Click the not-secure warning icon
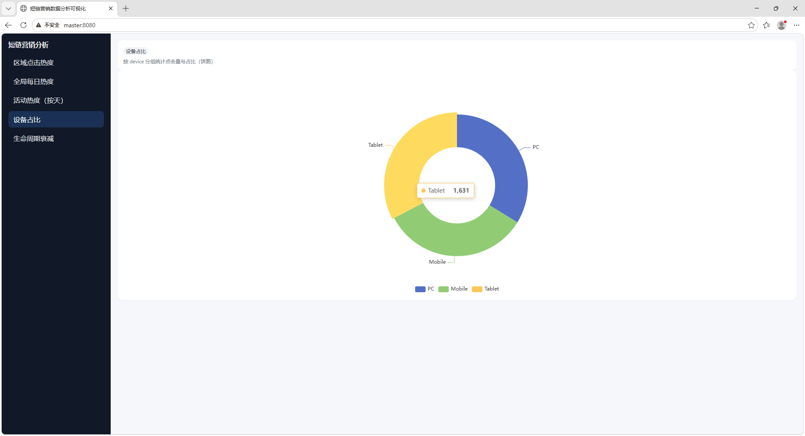This screenshot has width=805, height=436. tap(39, 25)
